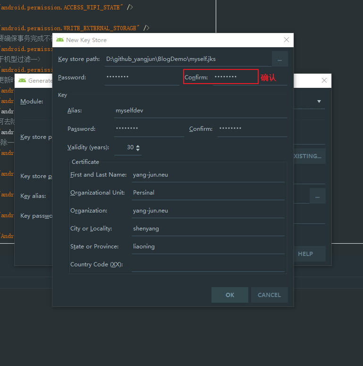This screenshot has height=366, width=363.
Task: Close the New Key Store dialog
Action: (286, 40)
